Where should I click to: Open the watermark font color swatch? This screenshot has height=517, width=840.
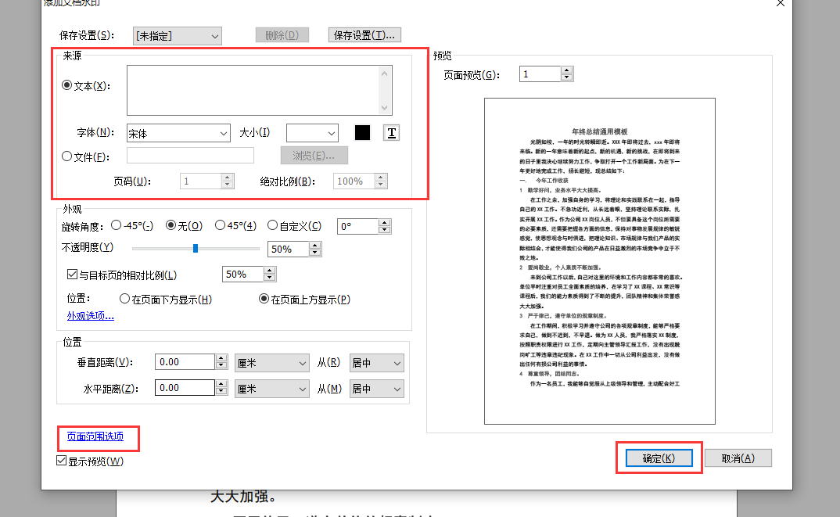[363, 133]
